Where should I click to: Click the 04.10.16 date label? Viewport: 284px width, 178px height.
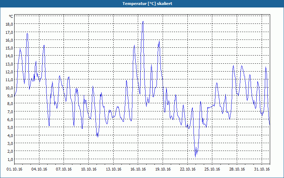tap(39, 169)
